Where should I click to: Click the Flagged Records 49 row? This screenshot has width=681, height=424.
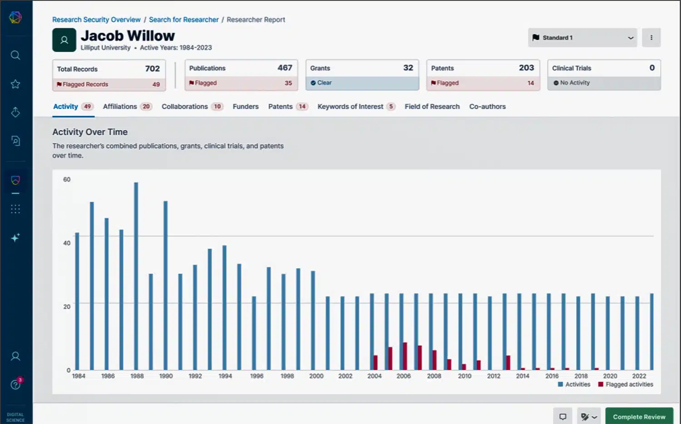coord(109,84)
